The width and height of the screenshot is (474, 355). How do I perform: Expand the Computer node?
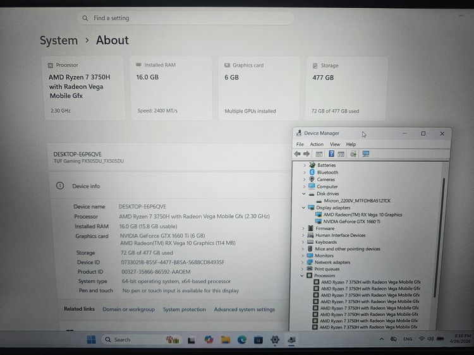pos(304,186)
